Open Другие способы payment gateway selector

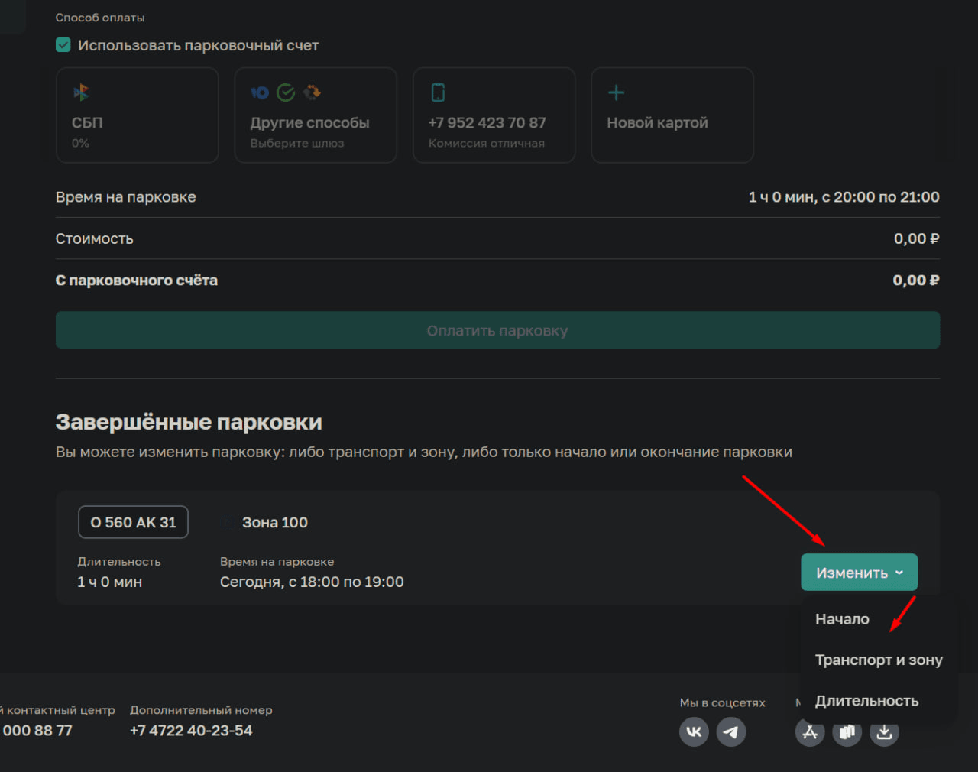[316, 115]
